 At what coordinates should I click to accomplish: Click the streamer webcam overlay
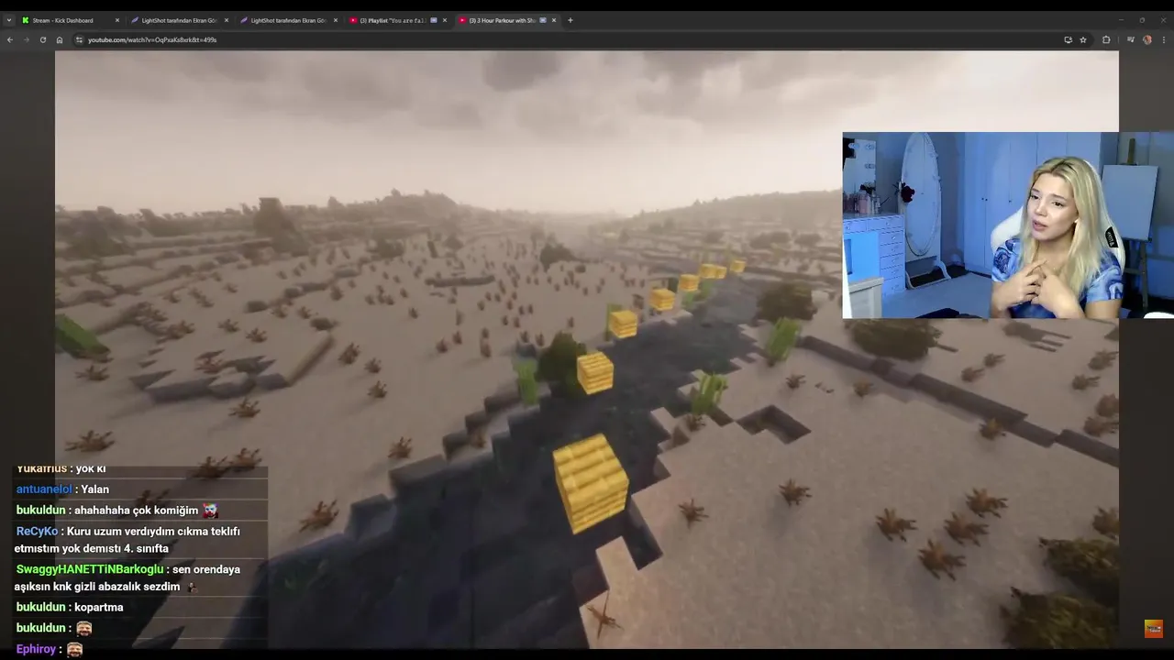pyautogui.click(x=1008, y=225)
